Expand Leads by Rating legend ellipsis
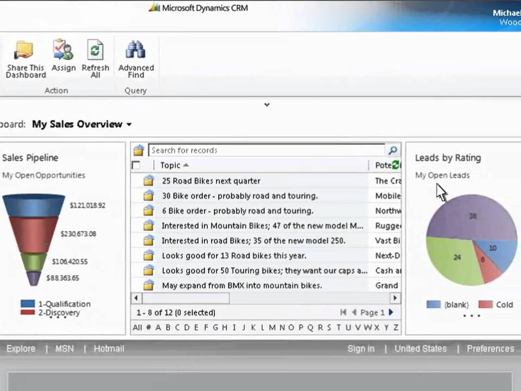The height and width of the screenshot is (391, 521). 472,316
